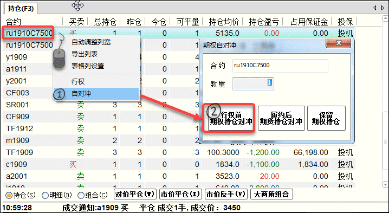Click the tab scroll left arrow

[374, 8]
